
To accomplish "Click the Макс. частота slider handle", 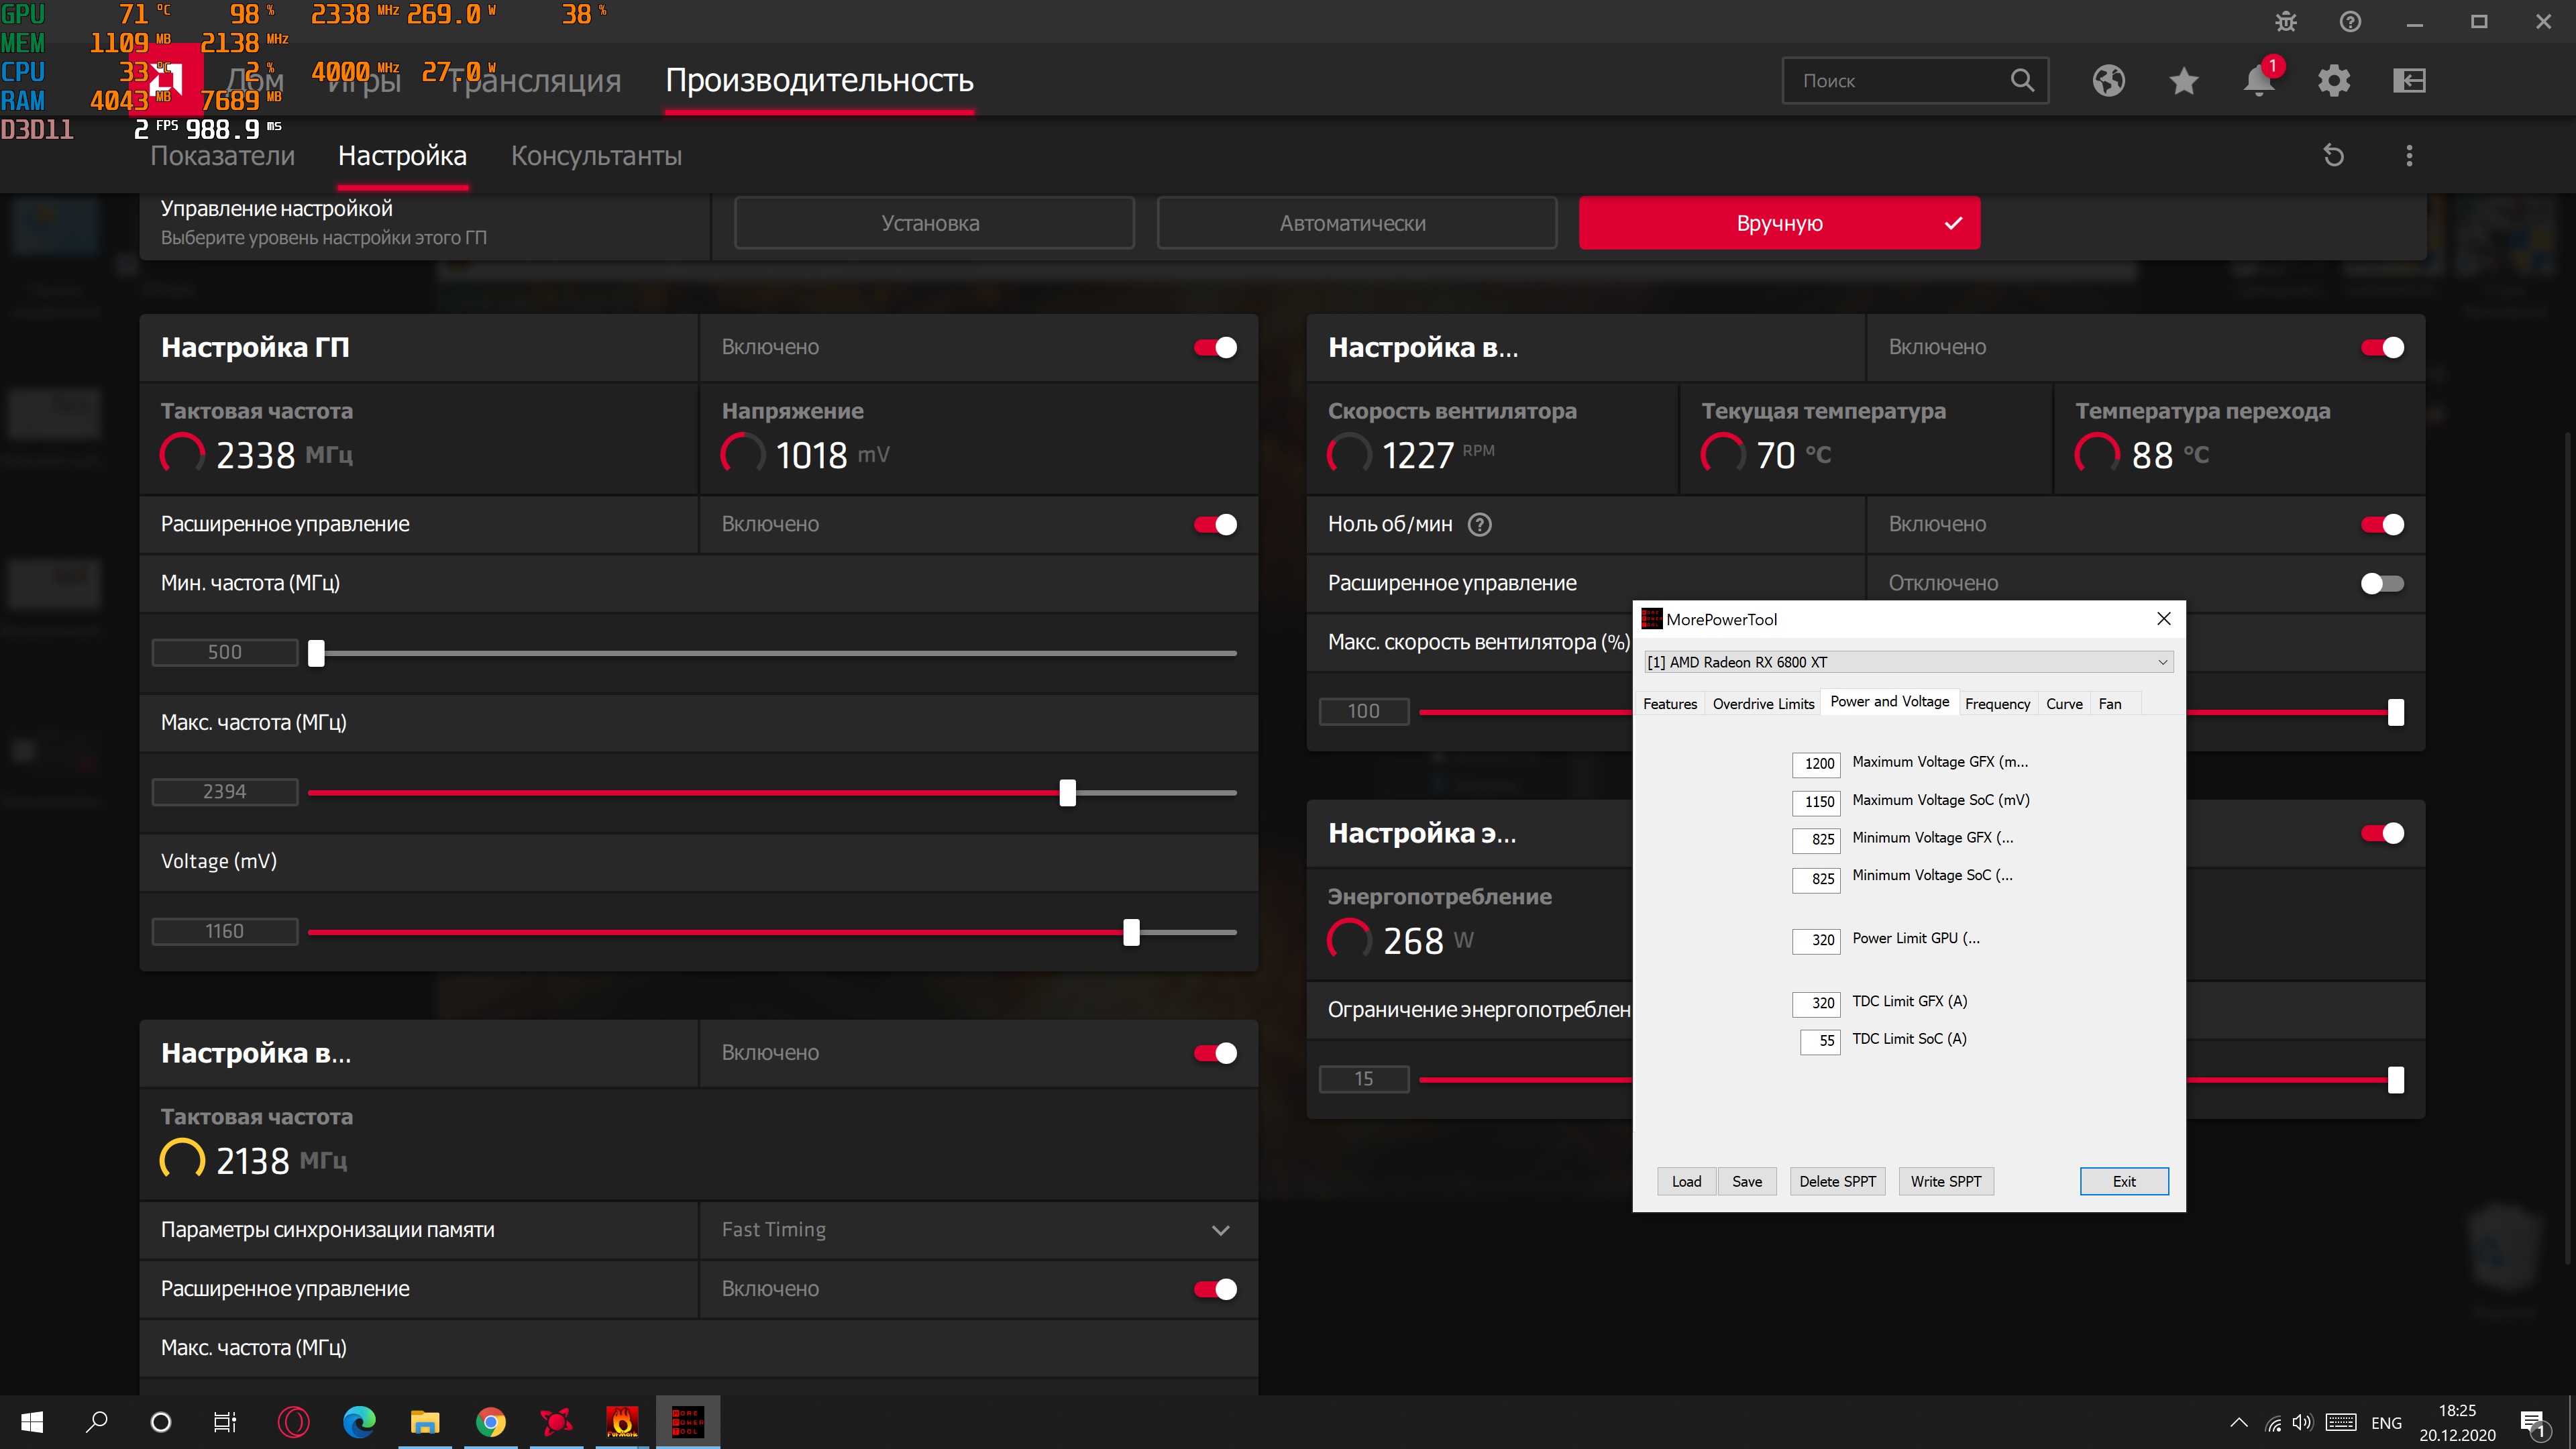I will pyautogui.click(x=1068, y=793).
